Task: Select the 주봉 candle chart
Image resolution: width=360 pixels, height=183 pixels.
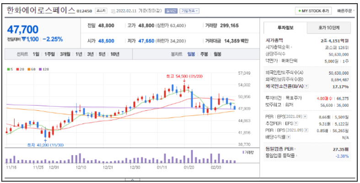Action: coord(204,54)
